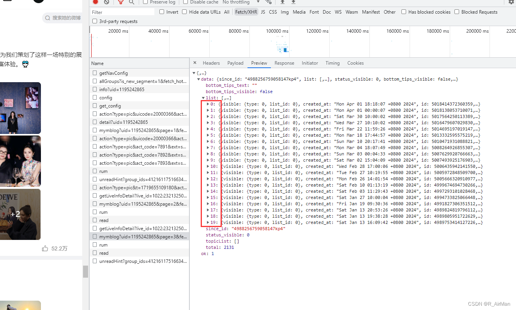Collapse the data object node
516x310 pixels.
click(199, 79)
